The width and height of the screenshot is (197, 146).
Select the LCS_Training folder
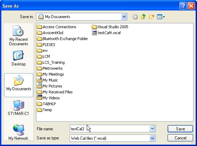pos(51,62)
